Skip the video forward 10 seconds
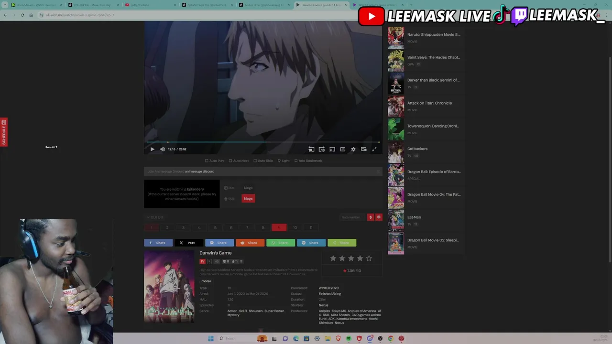 tap(322, 149)
